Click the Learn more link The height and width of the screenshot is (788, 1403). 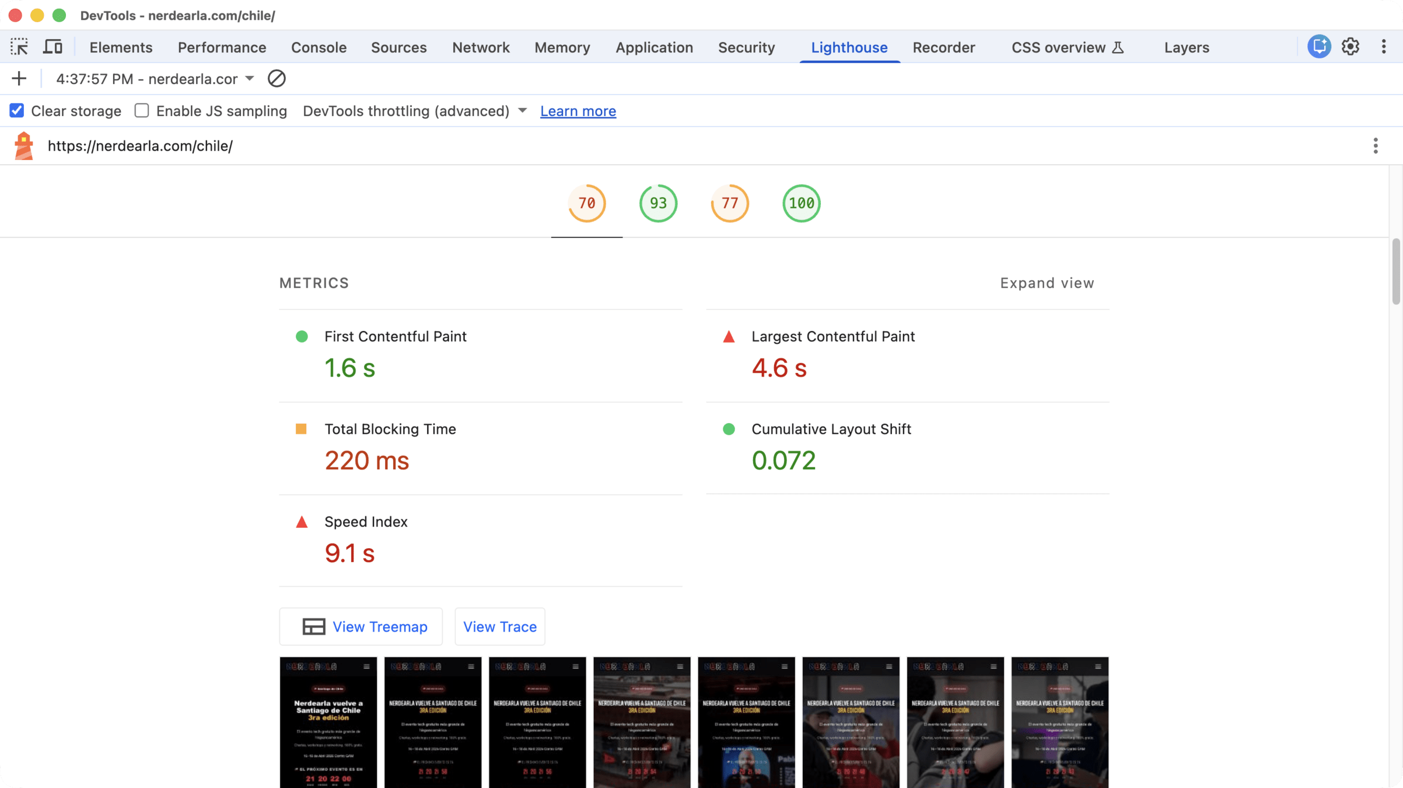[578, 111]
